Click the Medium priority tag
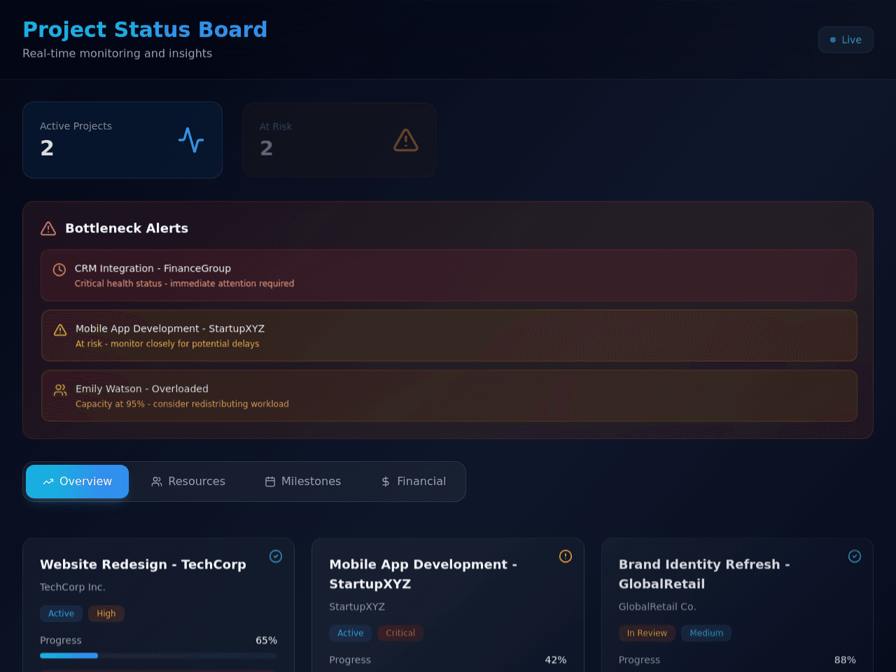The image size is (896, 672). click(x=706, y=633)
